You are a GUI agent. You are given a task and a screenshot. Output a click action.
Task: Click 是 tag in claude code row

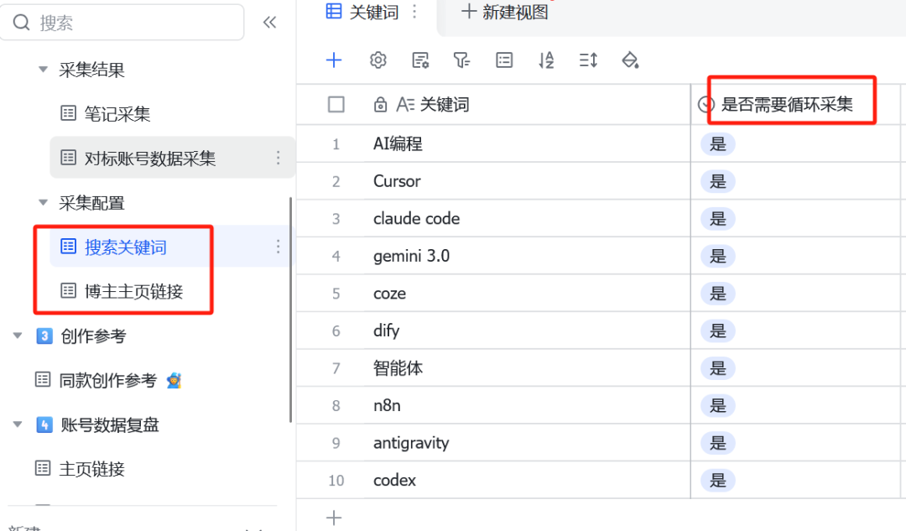point(717,219)
